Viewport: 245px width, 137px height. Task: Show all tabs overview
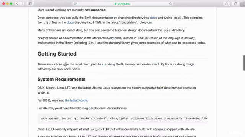235,3
